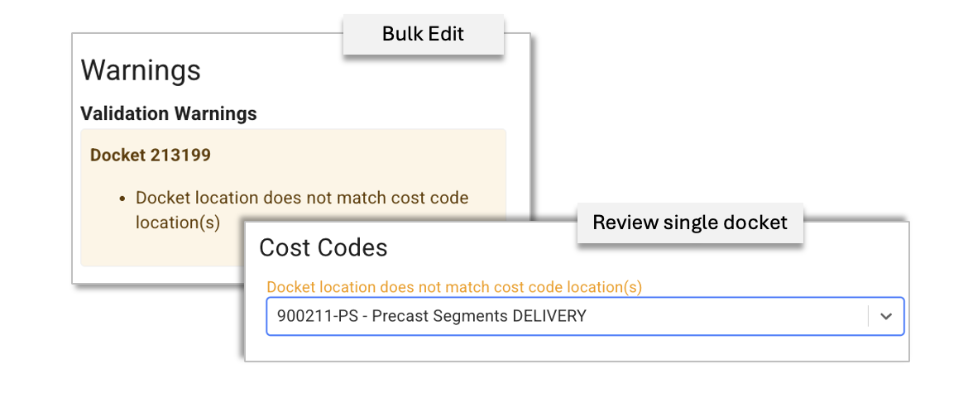Click the Bulk Edit label
The height and width of the screenshot is (407, 968).
pyautogui.click(x=423, y=34)
